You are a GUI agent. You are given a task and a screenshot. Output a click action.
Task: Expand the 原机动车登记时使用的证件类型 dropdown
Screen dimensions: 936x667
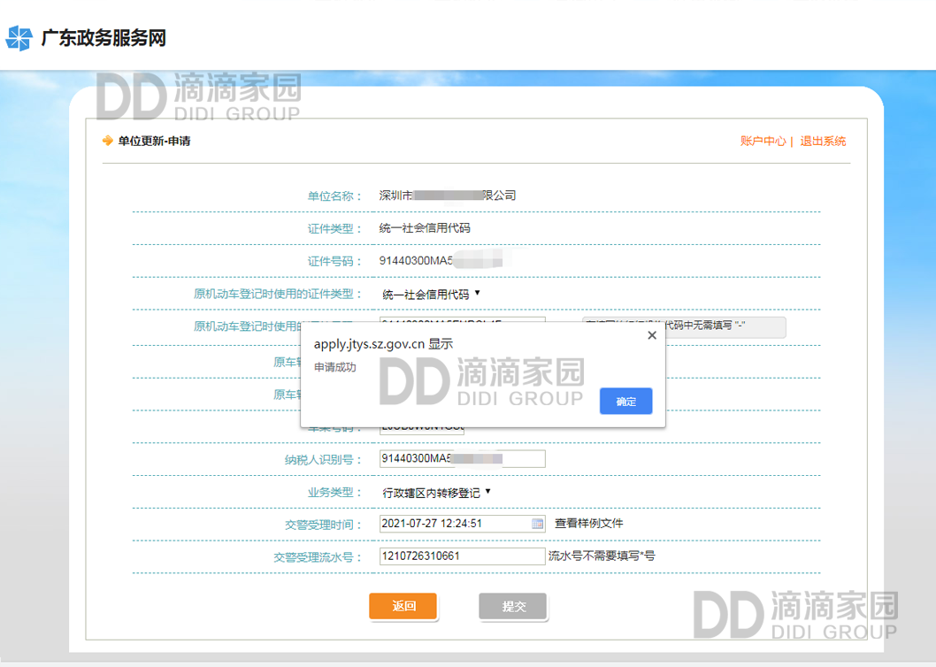click(x=431, y=294)
